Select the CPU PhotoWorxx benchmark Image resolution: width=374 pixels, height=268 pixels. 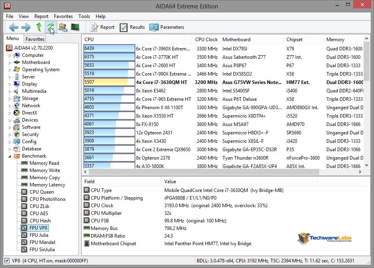tap(48, 199)
